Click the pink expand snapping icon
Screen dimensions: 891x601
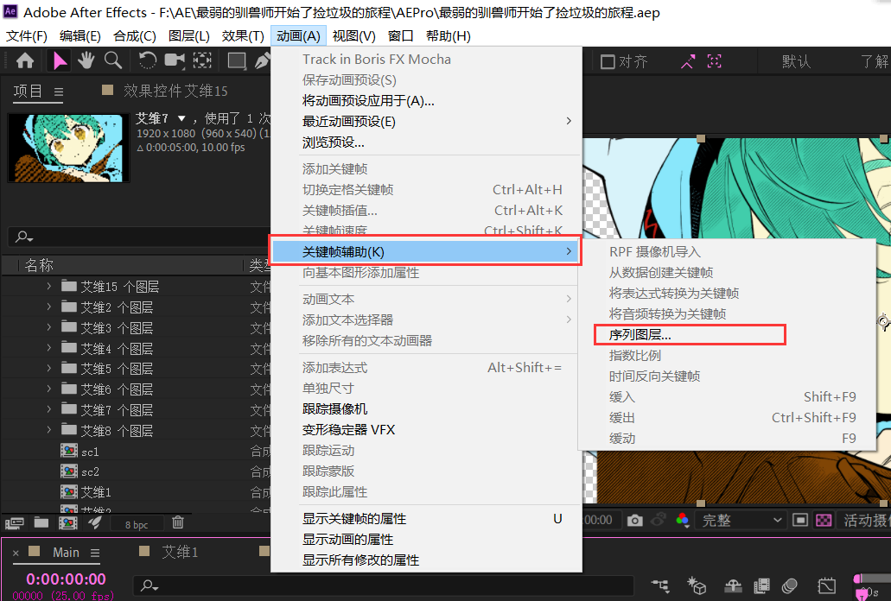pyautogui.click(x=688, y=61)
